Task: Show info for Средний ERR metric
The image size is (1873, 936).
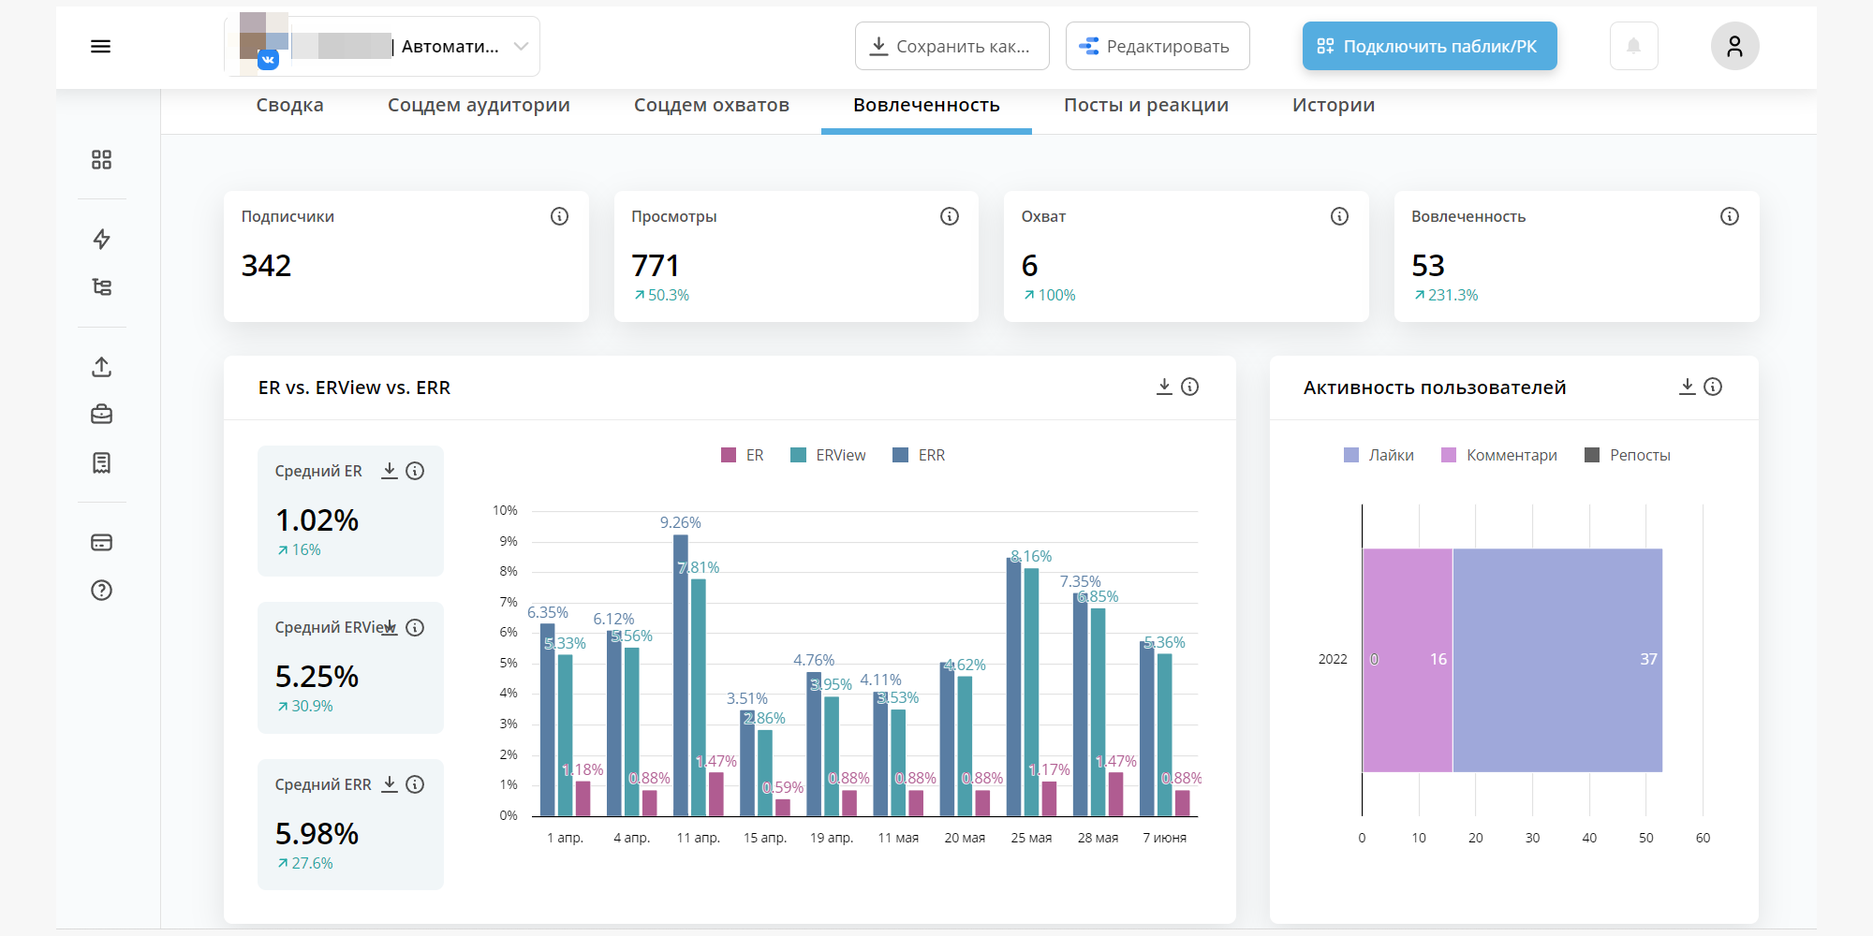Action: pyautogui.click(x=415, y=784)
